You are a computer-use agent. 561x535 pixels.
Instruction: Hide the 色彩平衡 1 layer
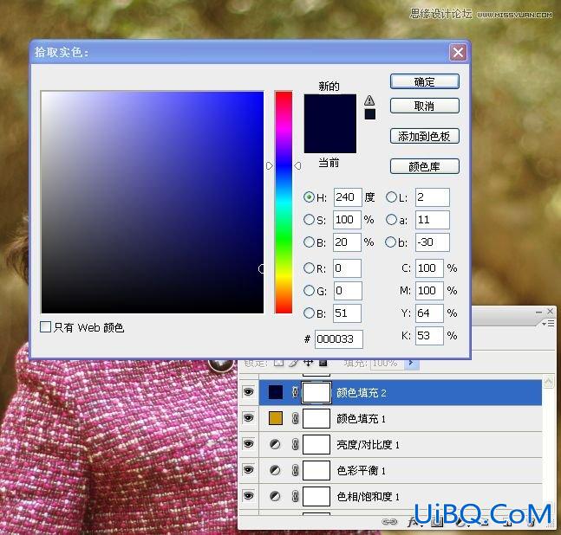[248, 470]
